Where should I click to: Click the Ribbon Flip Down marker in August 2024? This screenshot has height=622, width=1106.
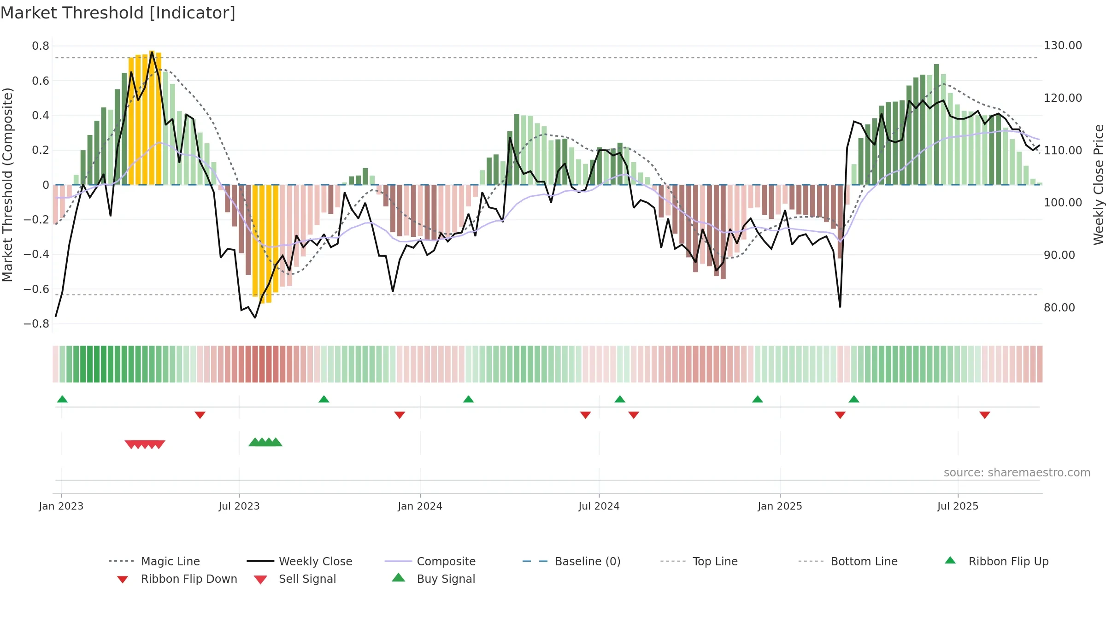(x=634, y=415)
